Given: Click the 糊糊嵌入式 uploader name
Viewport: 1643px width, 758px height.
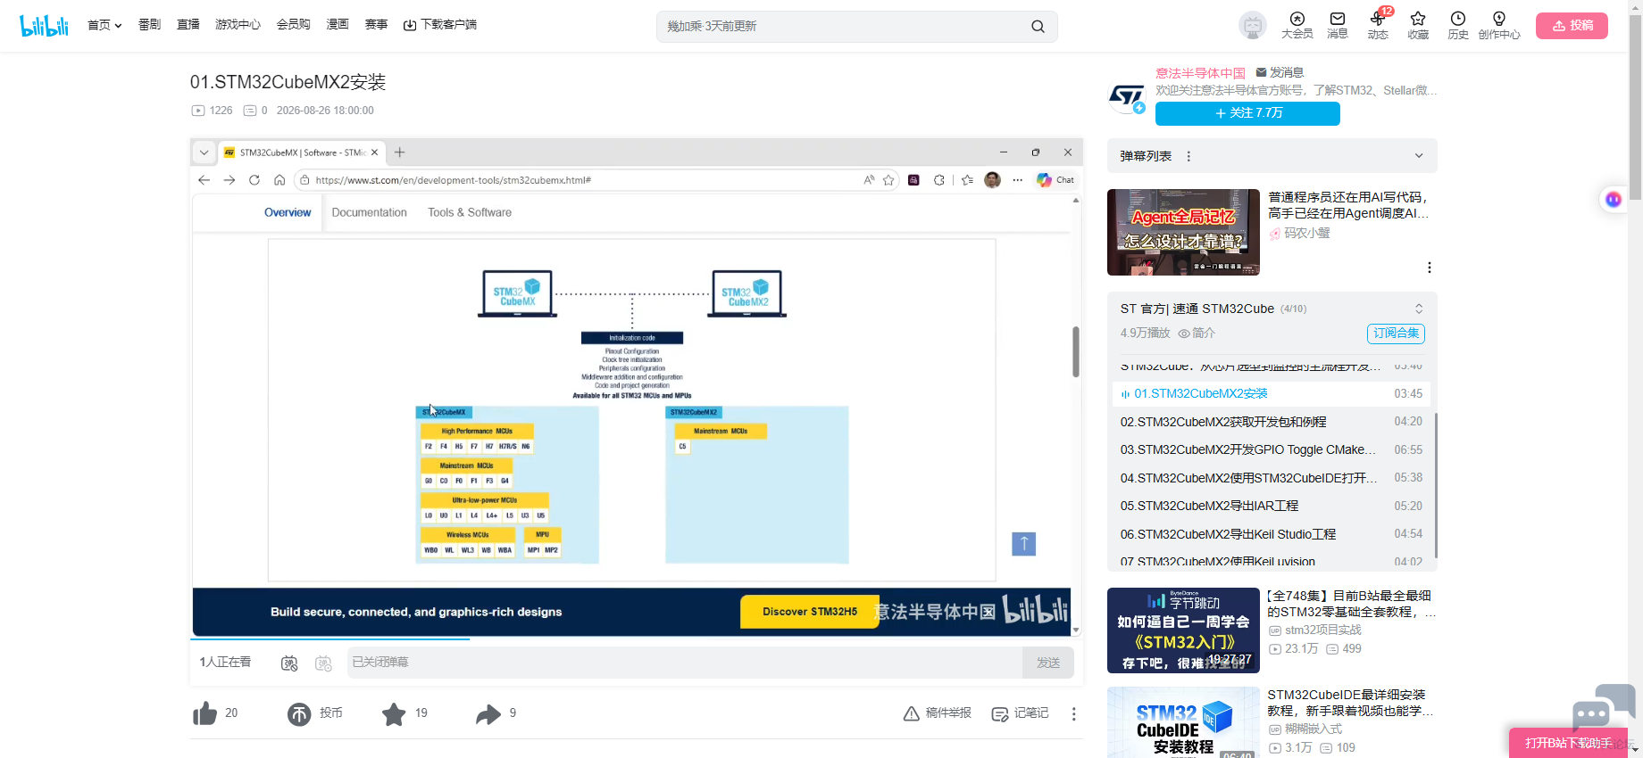Looking at the screenshot, I should (x=1314, y=729).
